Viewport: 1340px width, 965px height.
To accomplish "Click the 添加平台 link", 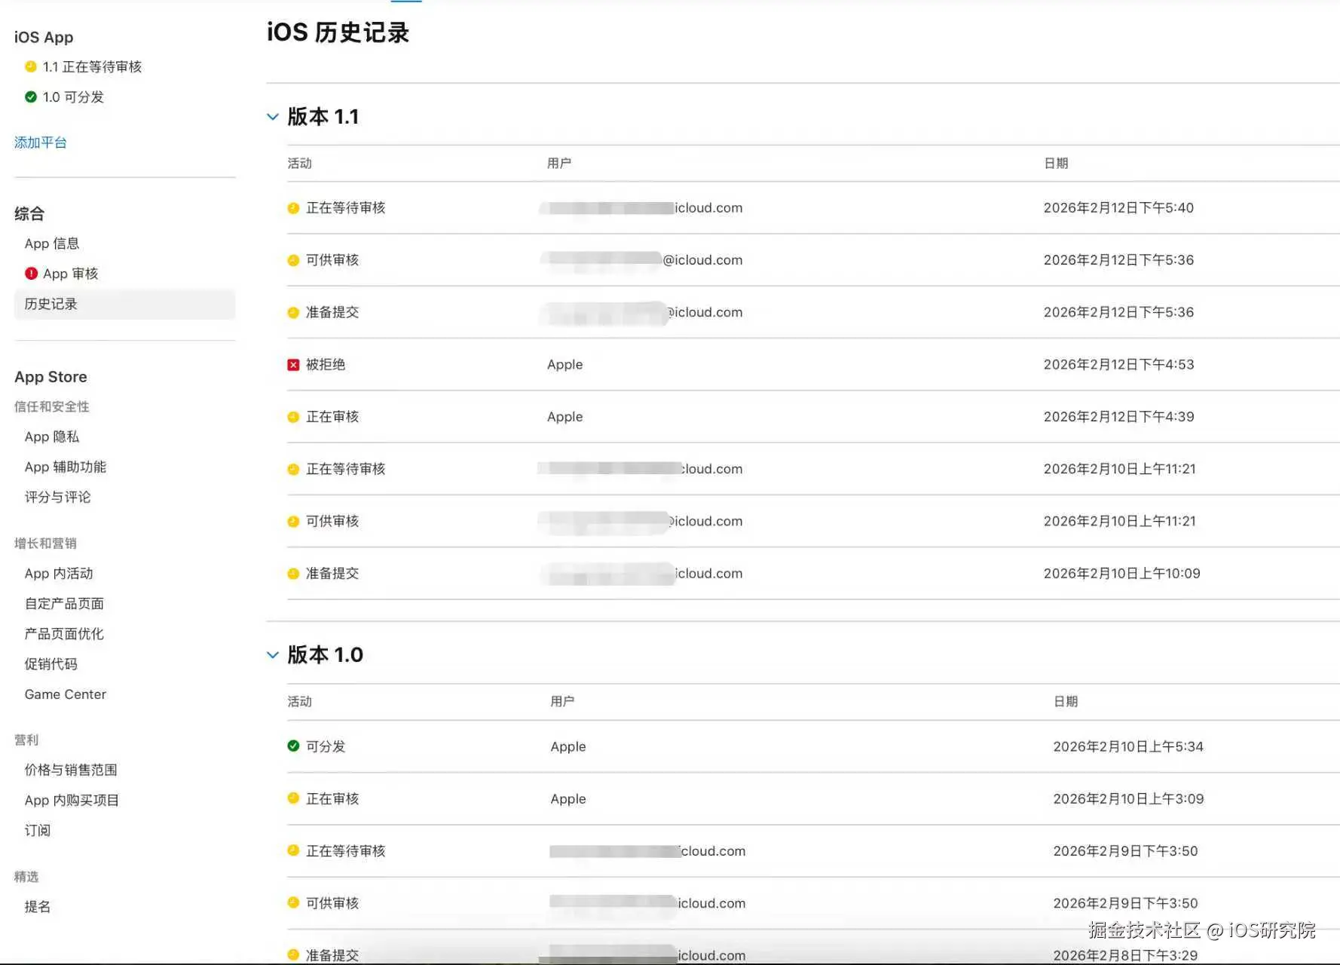I will point(41,142).
